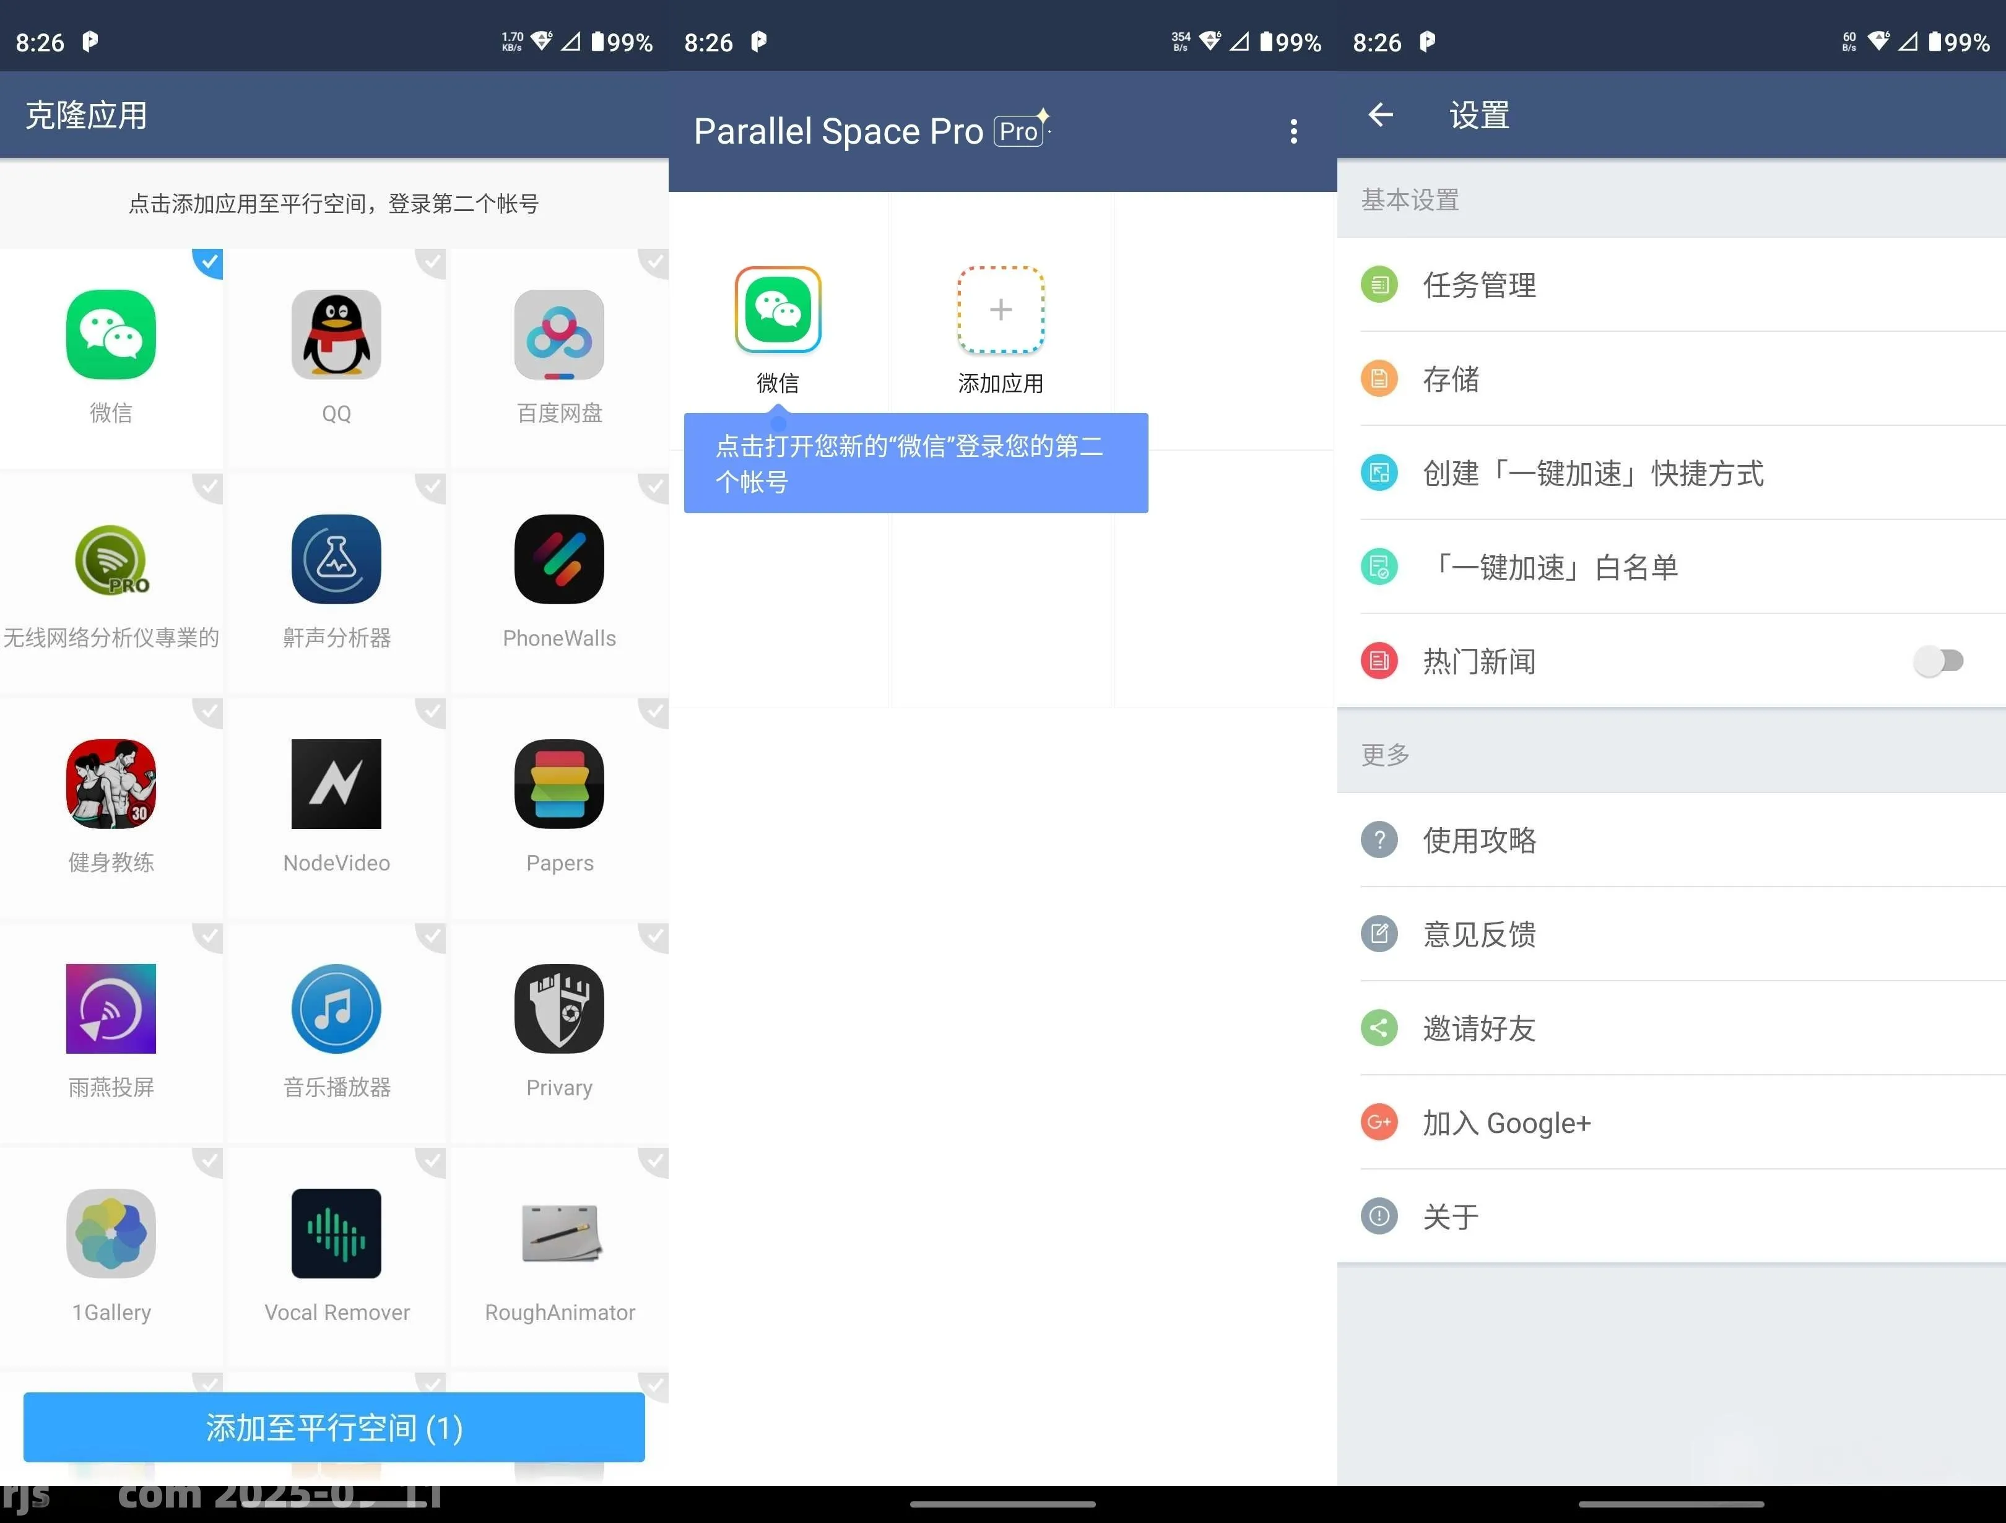Choose the Papers app icon

point(560,784)
